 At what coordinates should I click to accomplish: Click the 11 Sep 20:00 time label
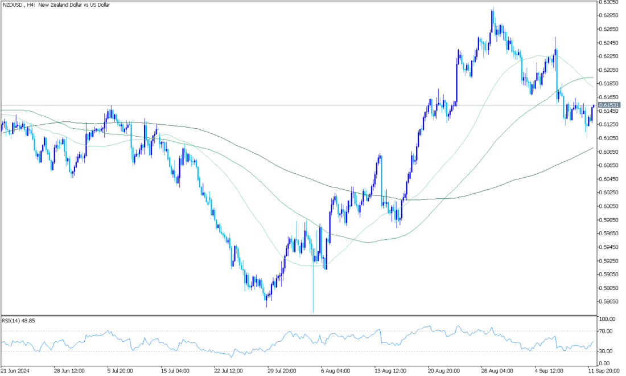[604, 371]
